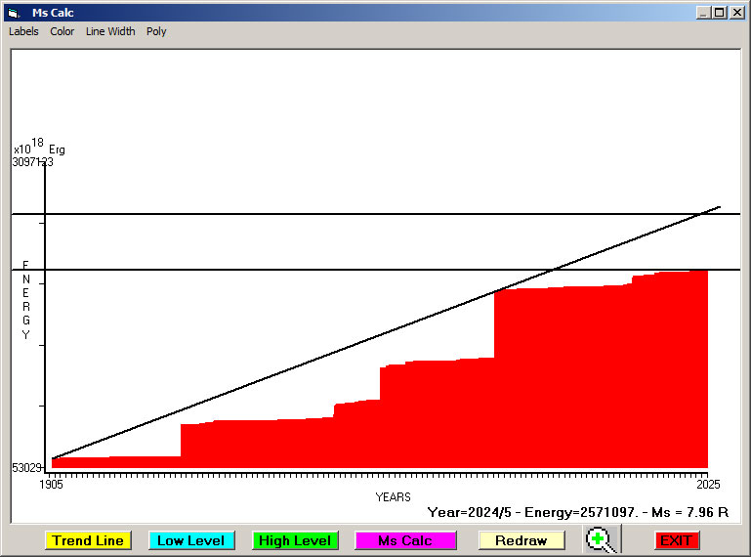Hit the Redraw button

[521, 540]
